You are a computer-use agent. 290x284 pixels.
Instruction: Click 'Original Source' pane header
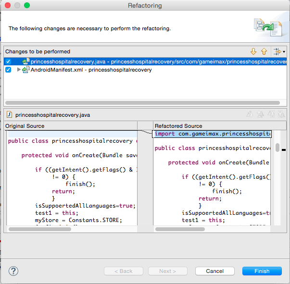click(x=25, y=126)
